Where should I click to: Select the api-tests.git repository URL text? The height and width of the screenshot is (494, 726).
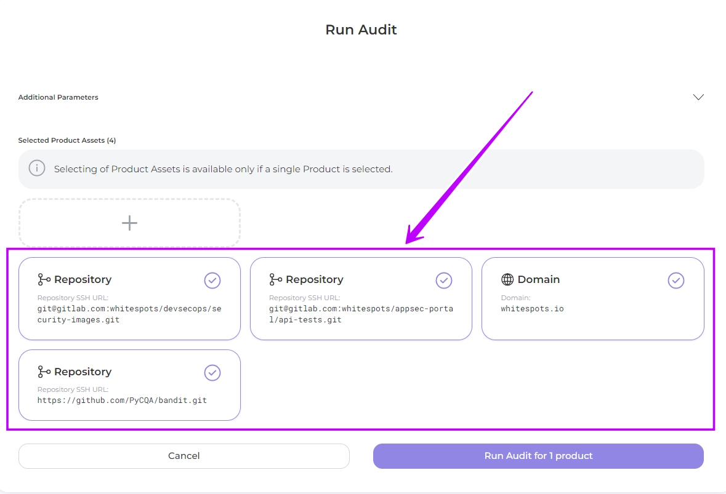[361, 314]
